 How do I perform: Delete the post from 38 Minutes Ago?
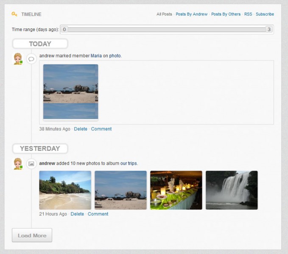pyautogui.click(x=81, y=129)
